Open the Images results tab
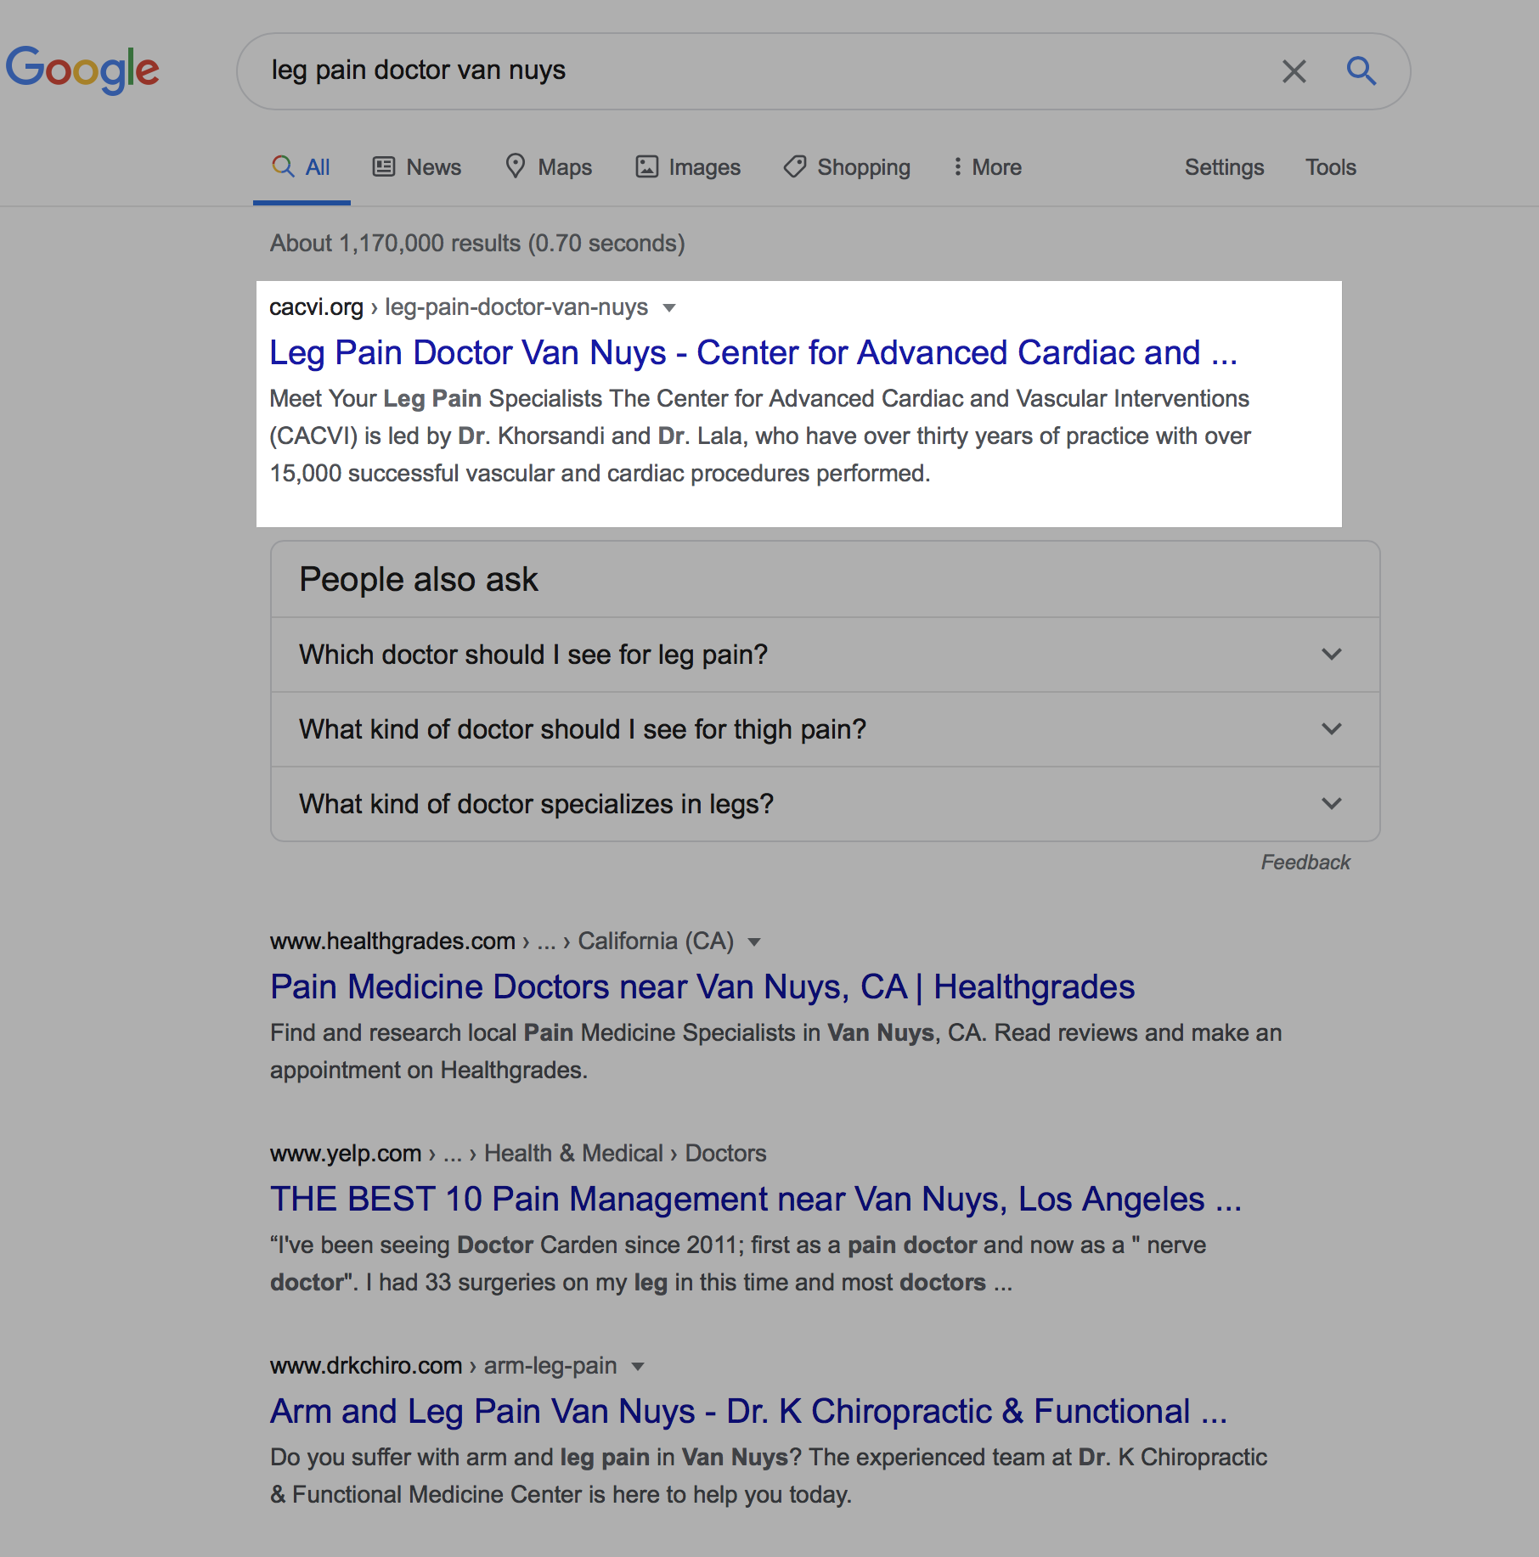Image resolution: width=1539 pixels, height=1557 pixels. coord(688,167)
